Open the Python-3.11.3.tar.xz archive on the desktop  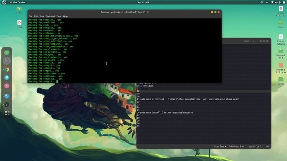click(281, 68)
